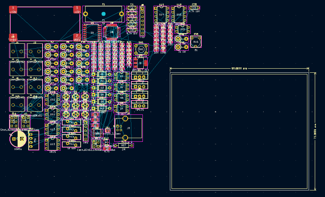The width and height of the screenshot is (325, 197).
Task: Select the U8 square QFP chip
Action: tap(111, 32)
